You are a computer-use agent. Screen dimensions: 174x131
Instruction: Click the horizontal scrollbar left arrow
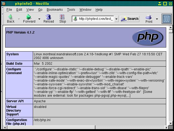click(x=5, y=128)
